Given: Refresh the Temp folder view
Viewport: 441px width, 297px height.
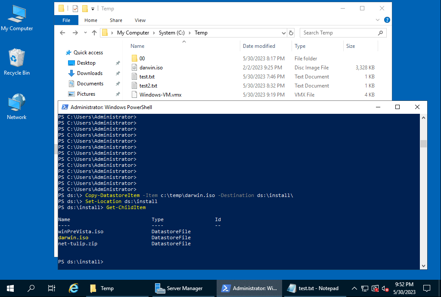Looking at the screenshot, I should pos(291,33).
